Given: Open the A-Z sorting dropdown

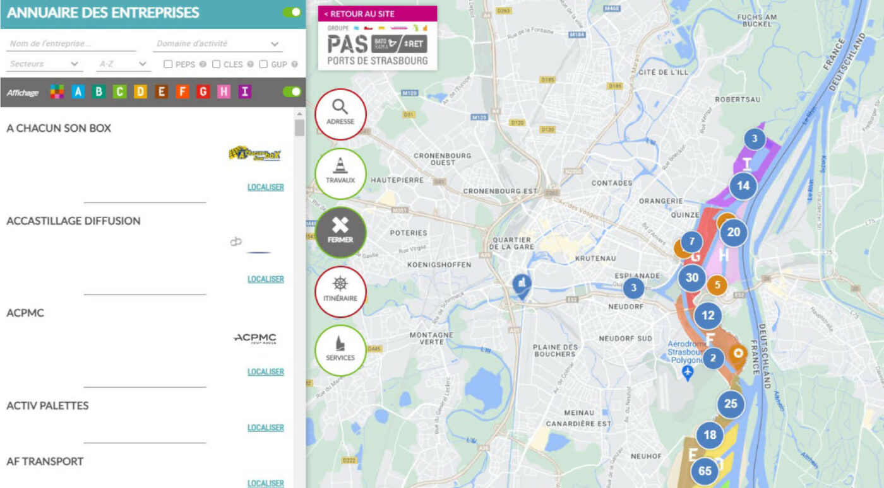Looking at the screenshot, I should pos(122,64).
